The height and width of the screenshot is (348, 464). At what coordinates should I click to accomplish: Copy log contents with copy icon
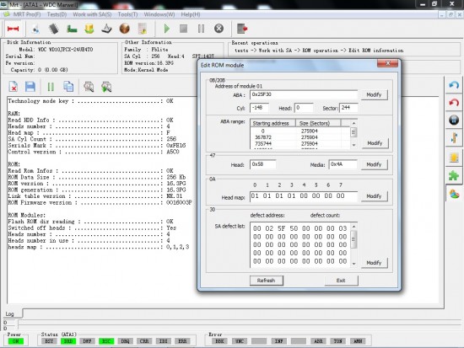tap(68, 87)
